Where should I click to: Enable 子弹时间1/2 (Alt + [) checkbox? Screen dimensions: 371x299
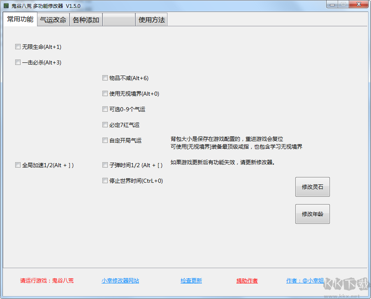tap(105, 165)
